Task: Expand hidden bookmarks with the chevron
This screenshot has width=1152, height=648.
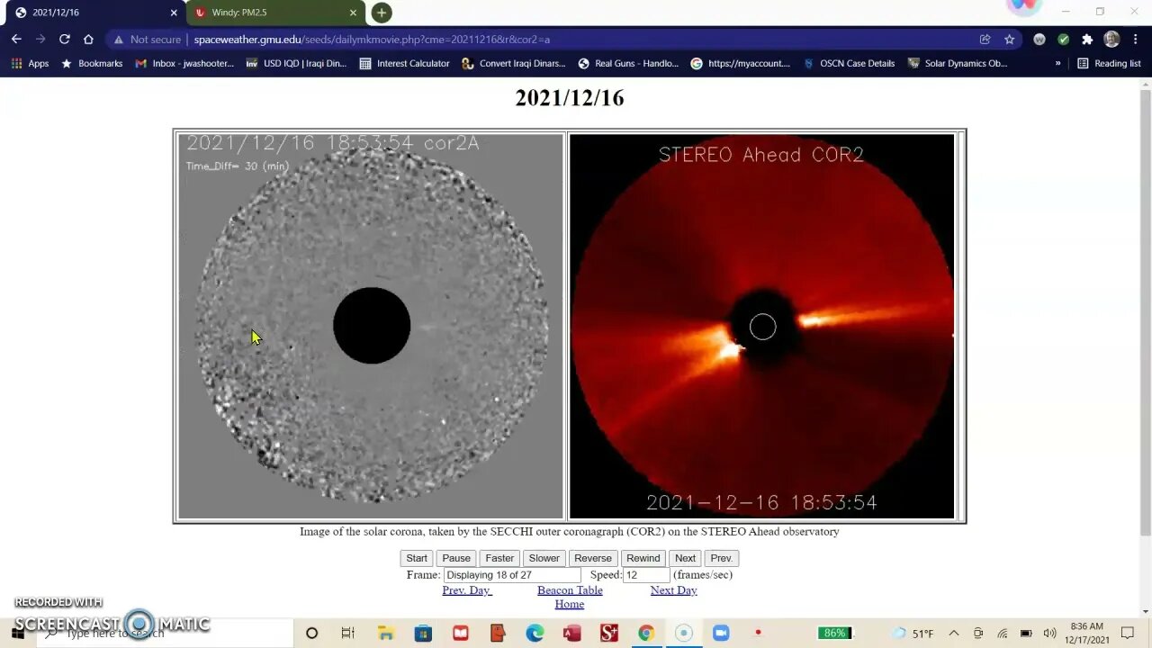Action: [x=1057, y=64]
